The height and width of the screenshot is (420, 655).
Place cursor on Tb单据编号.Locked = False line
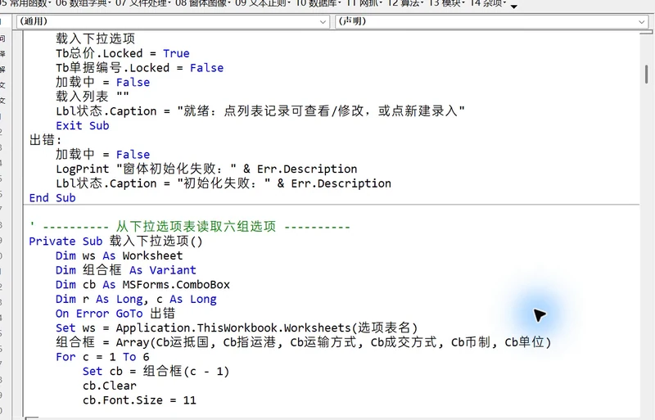139,68
